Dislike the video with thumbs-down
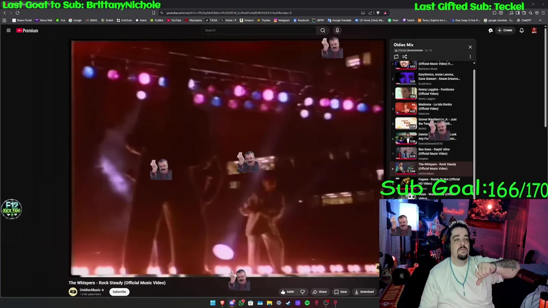 302,292
